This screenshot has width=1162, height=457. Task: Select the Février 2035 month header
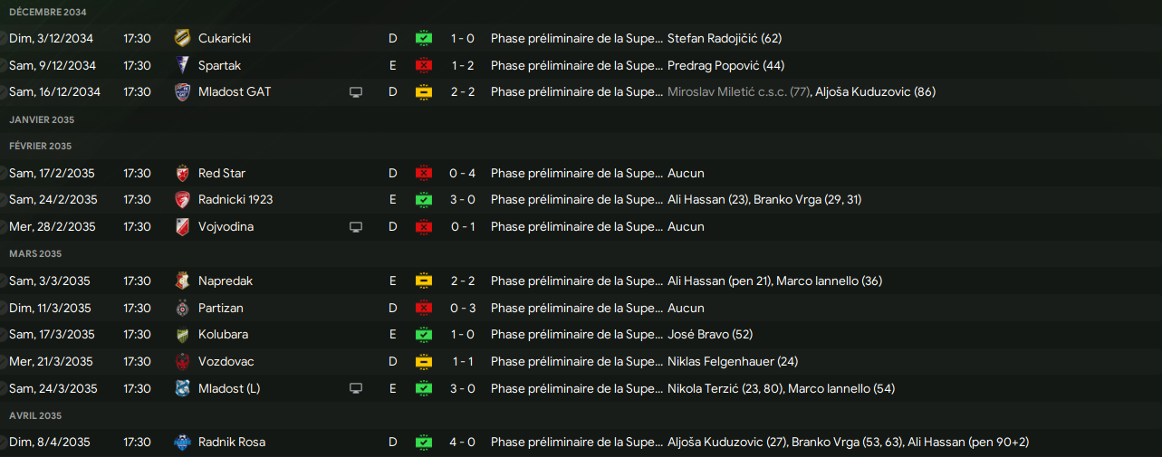41,146
